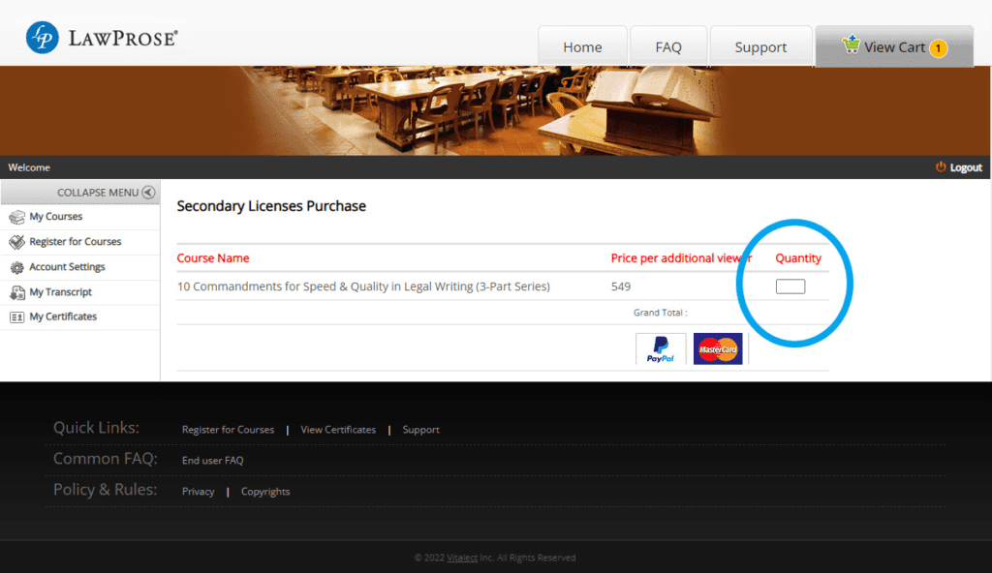
Task: Click the My Certificates icon
Action: click(16, 317)
